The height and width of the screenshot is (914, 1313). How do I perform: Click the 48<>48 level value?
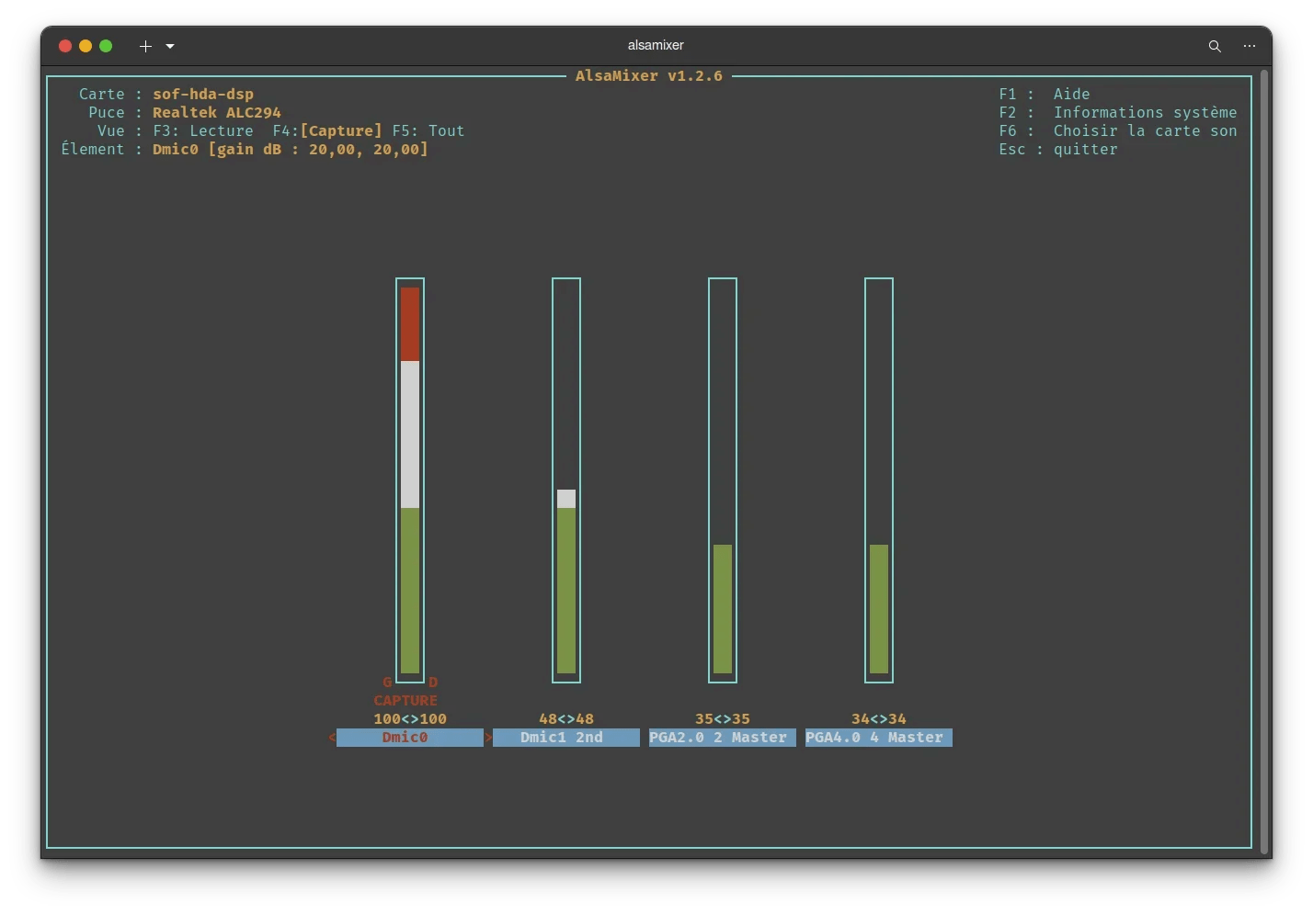tap(566, 719)
